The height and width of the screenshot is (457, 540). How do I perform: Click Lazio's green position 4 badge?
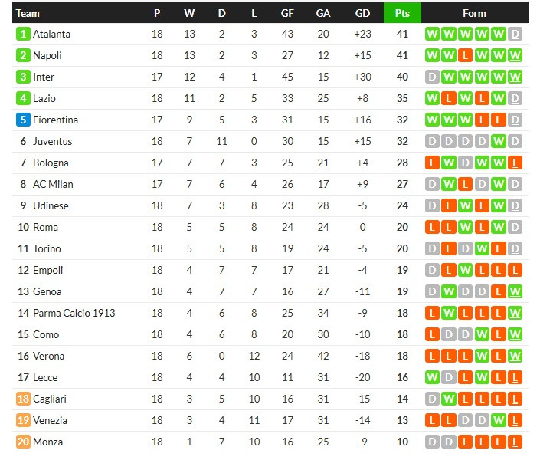[x=23, y=98]
